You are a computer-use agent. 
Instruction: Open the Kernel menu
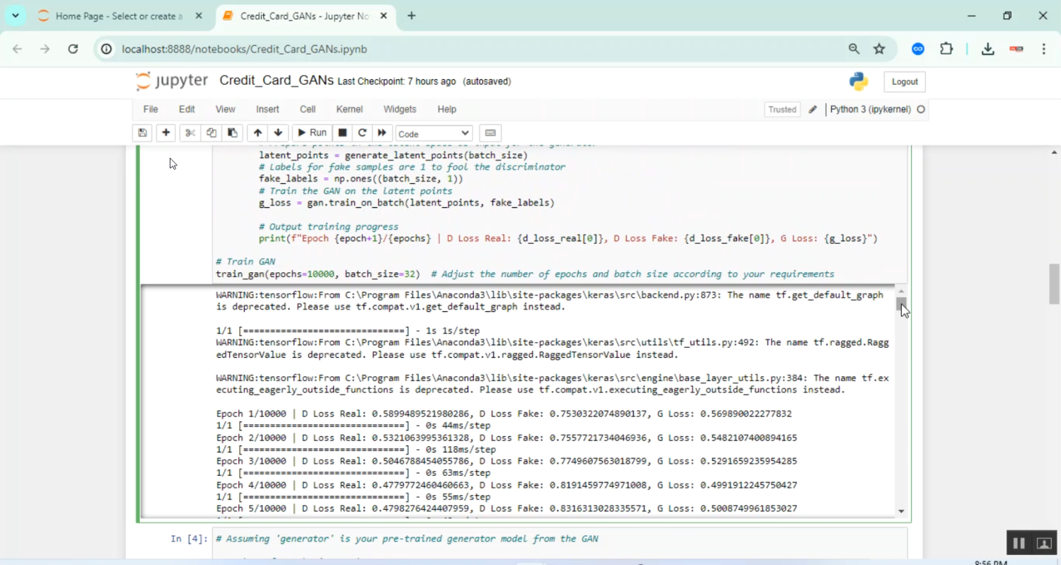click(349, 110)
